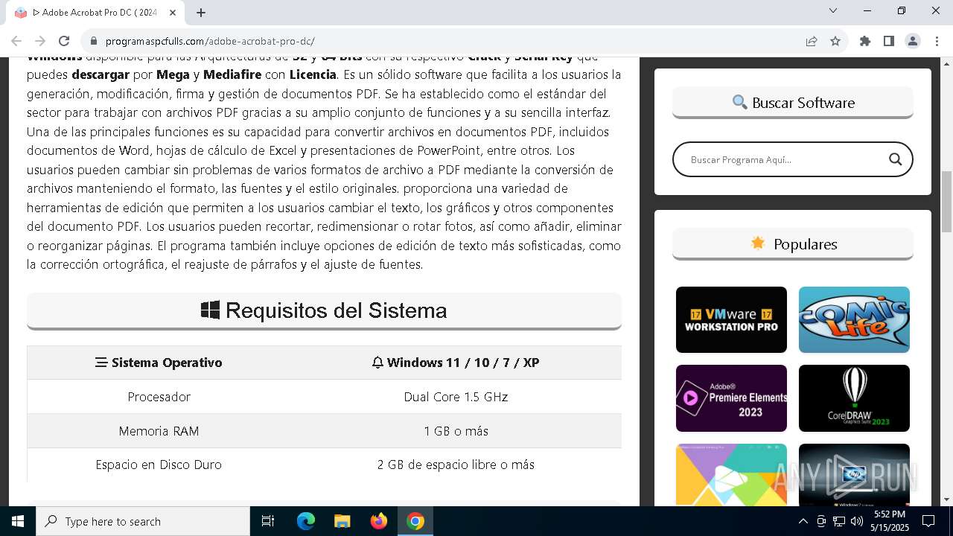This screenshot has width=953, height=536.
Task: Select the Adobe Acrobat Pro DC tab
Action: tap(95, 13)
